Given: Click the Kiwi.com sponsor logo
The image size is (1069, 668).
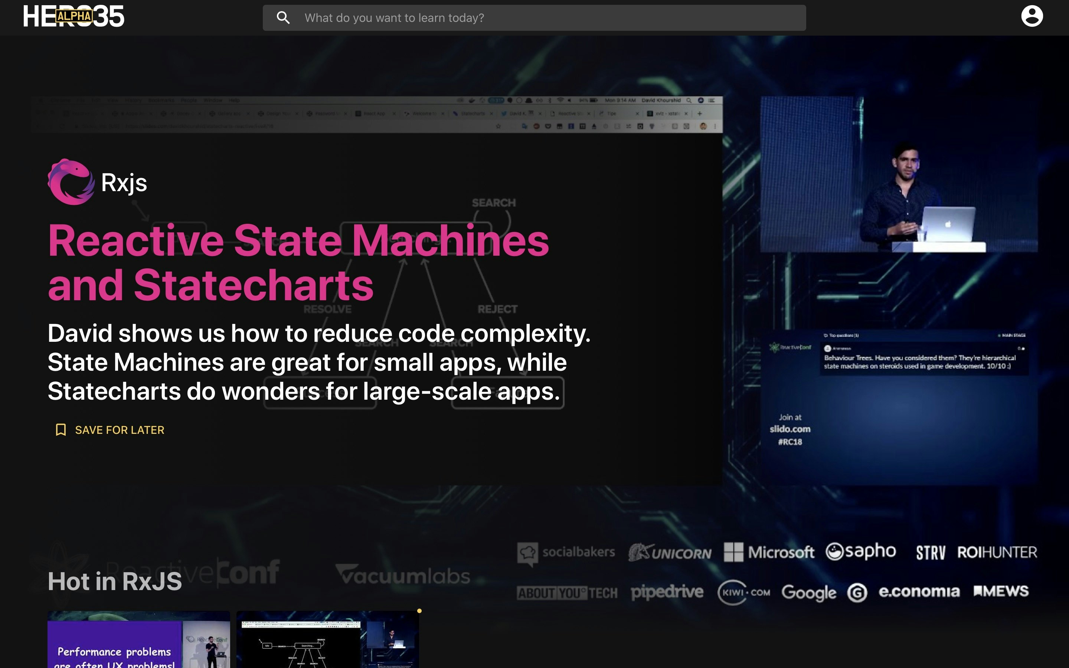Looking at the screenshot, I should (743, 592).
